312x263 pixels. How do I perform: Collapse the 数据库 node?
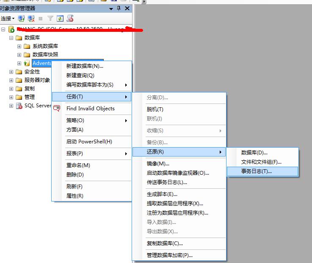pos(11,38)
